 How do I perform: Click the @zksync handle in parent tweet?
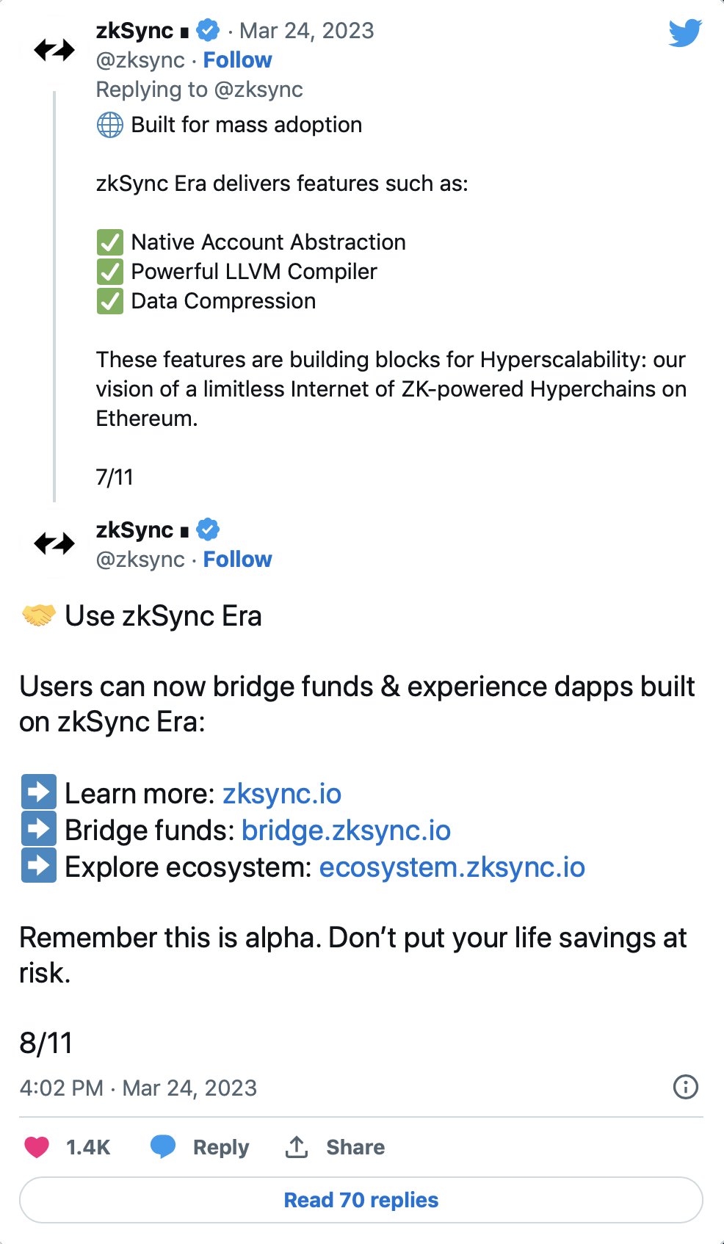pos(140,60)
